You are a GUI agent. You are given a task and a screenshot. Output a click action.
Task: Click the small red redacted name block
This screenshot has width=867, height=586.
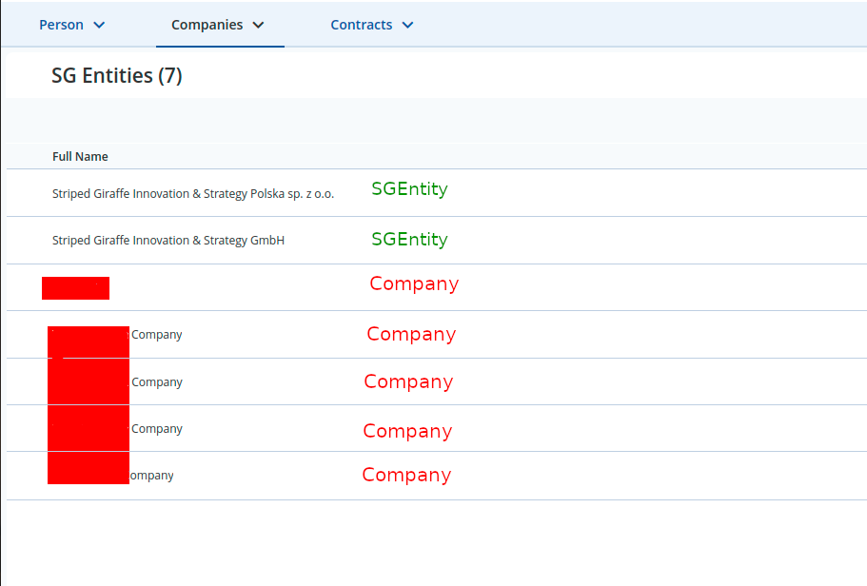point(76,288)
